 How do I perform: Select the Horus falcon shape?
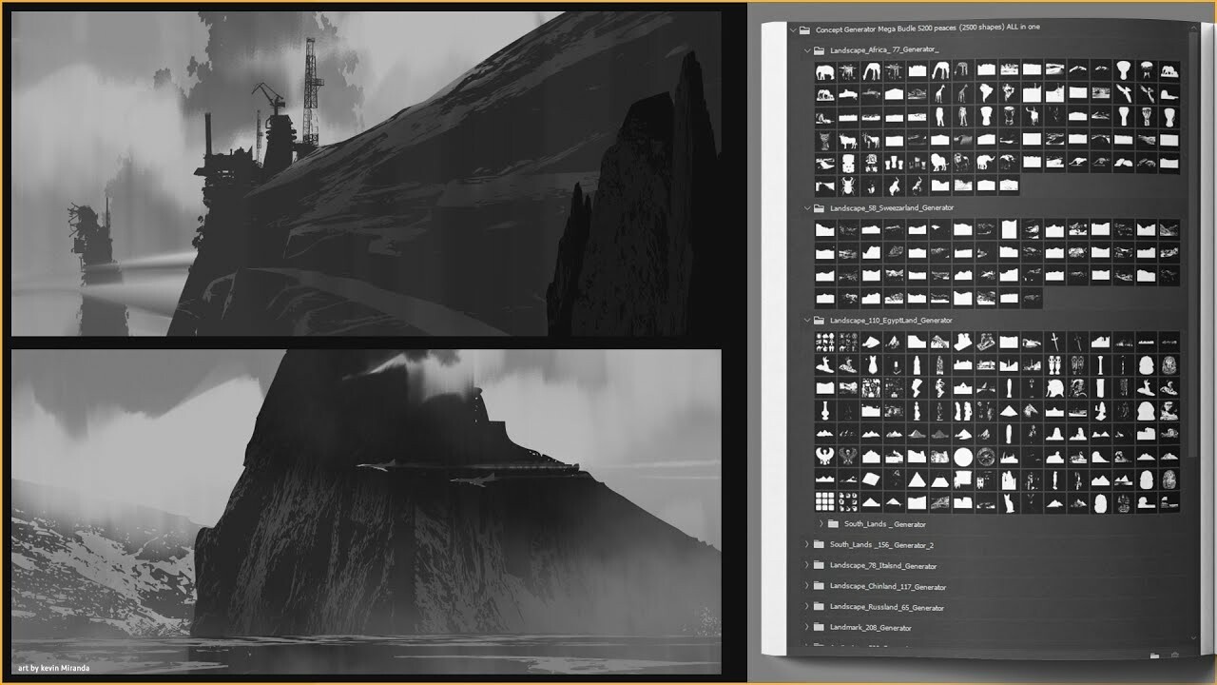(824, 454)
